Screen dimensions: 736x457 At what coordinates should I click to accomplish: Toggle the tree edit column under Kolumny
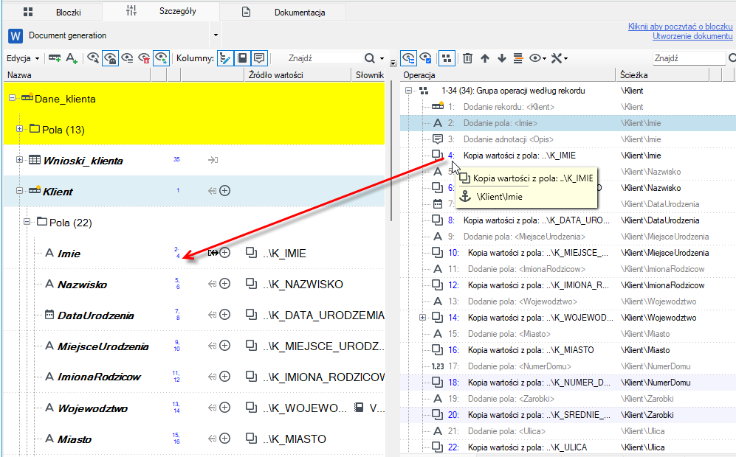tap(225, 58)
